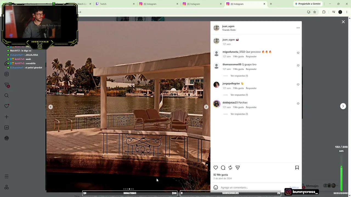The height and width of the screenshot is (197, 351).
Task: Like miguelurueta_3722's comment
Action: (x=298, y=53)
